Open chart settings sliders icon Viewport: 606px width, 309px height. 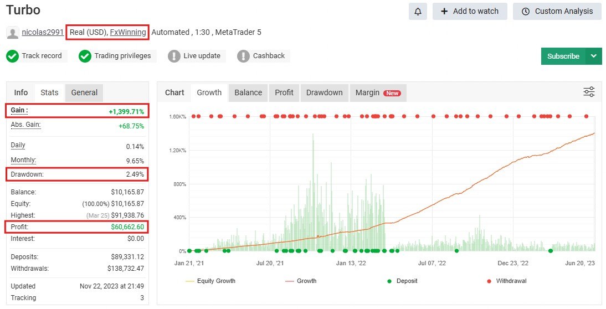click(589, 92)
